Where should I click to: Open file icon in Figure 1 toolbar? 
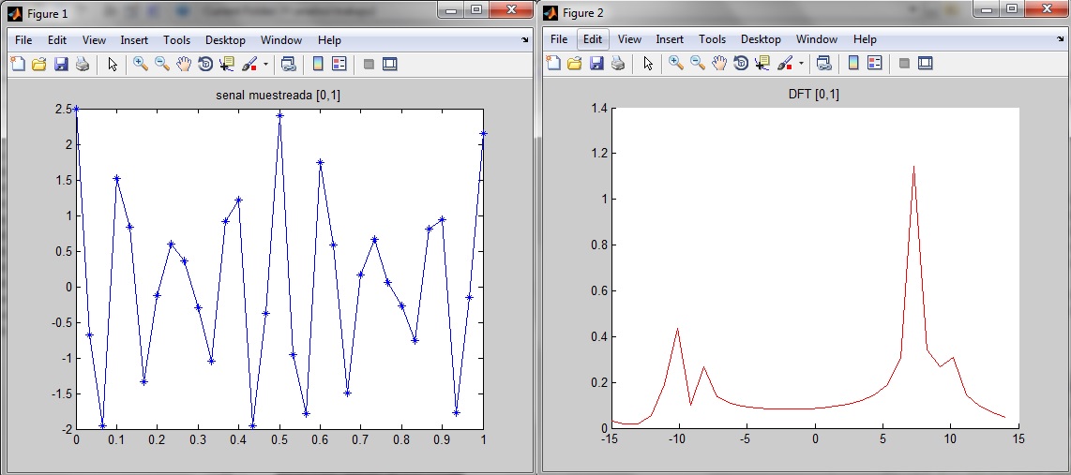point(38,64)
